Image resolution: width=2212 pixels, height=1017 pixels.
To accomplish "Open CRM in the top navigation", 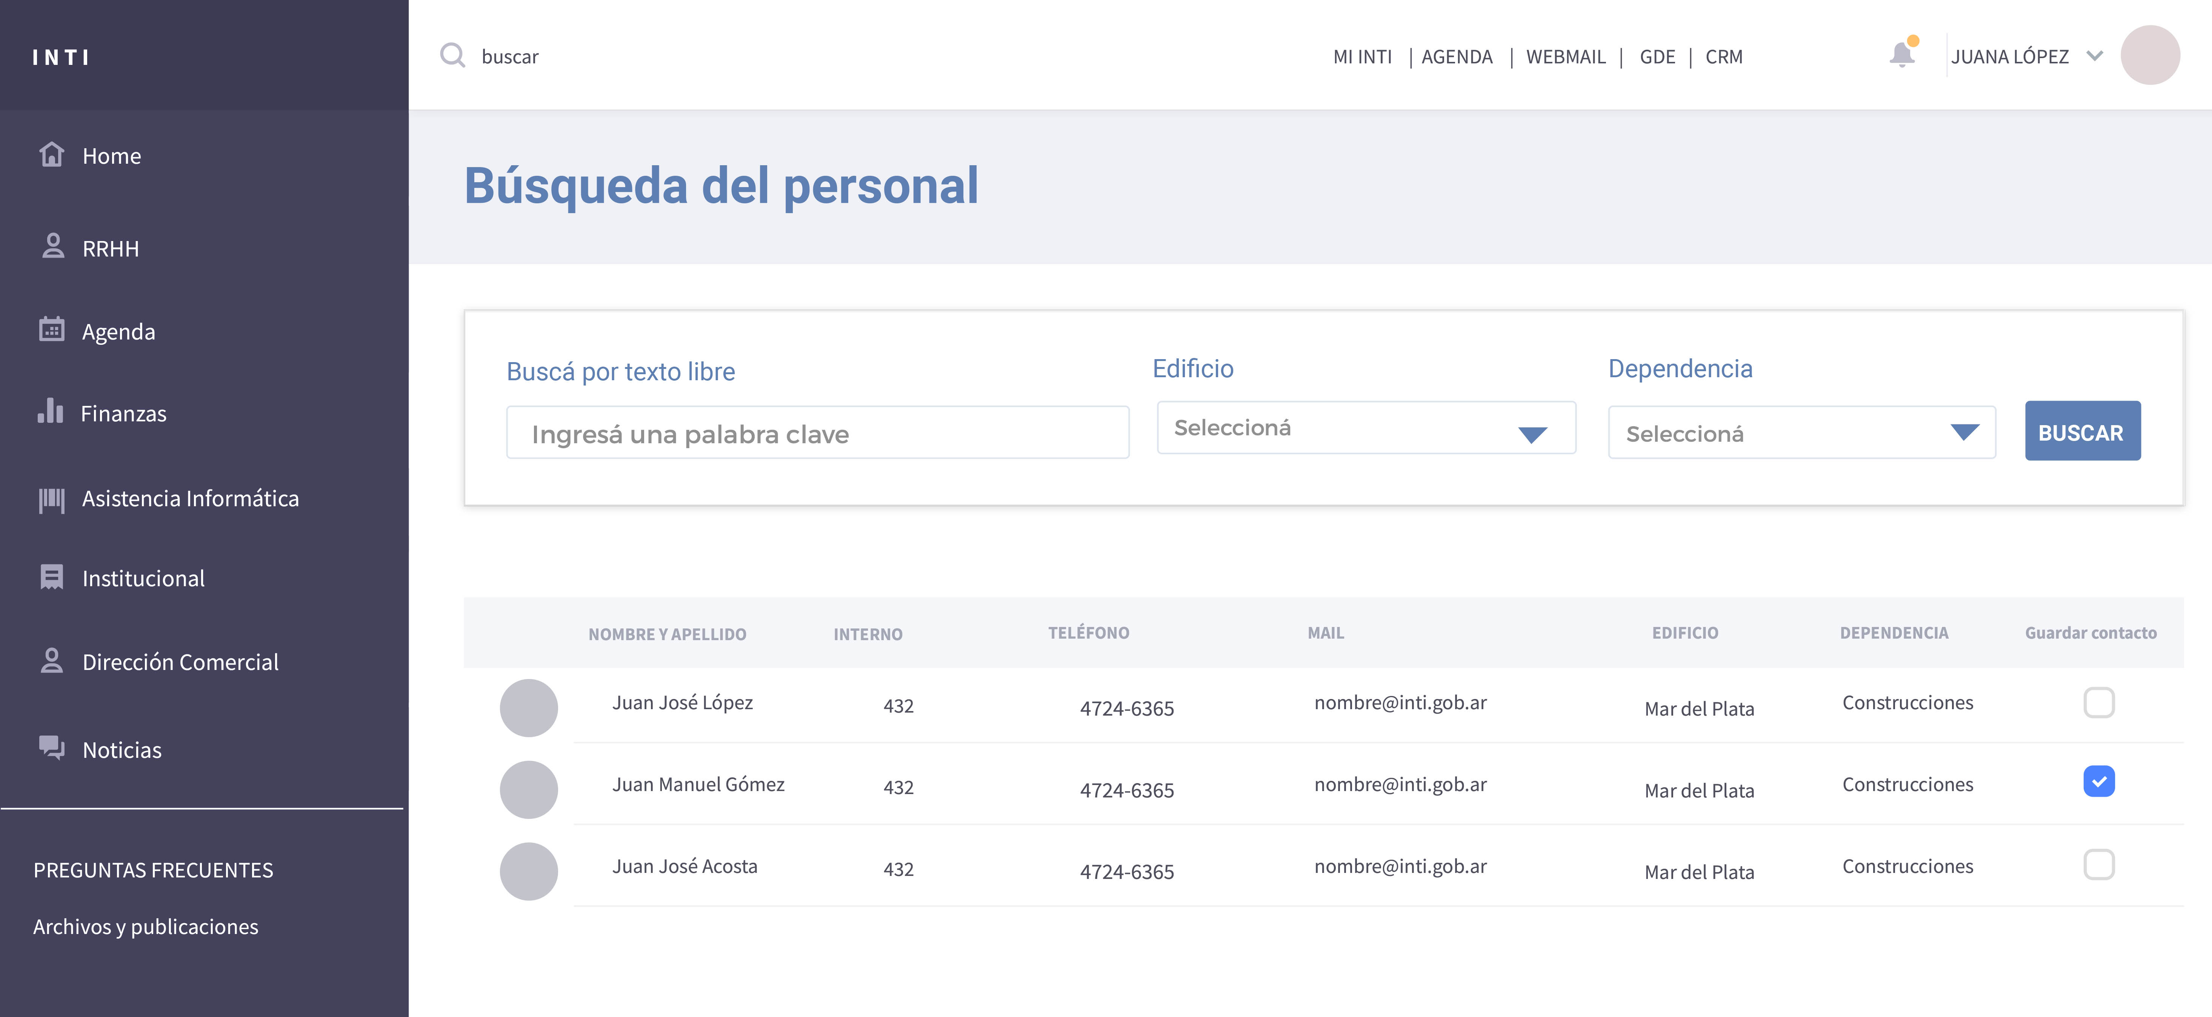I will coord(1723,57).
